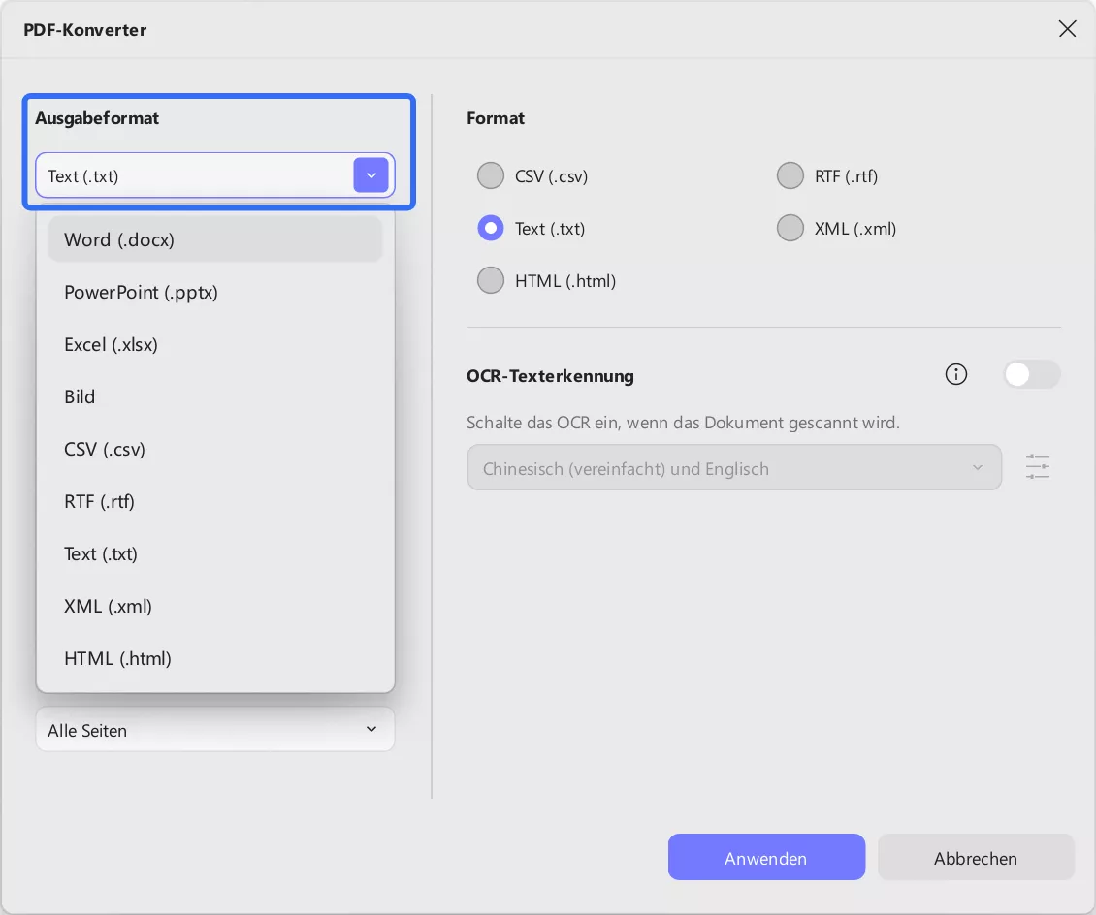Screen dimensions: 1096x915
Task: Pick HTML (.html) in the dropdown list
Action: (x=117, y=658)
